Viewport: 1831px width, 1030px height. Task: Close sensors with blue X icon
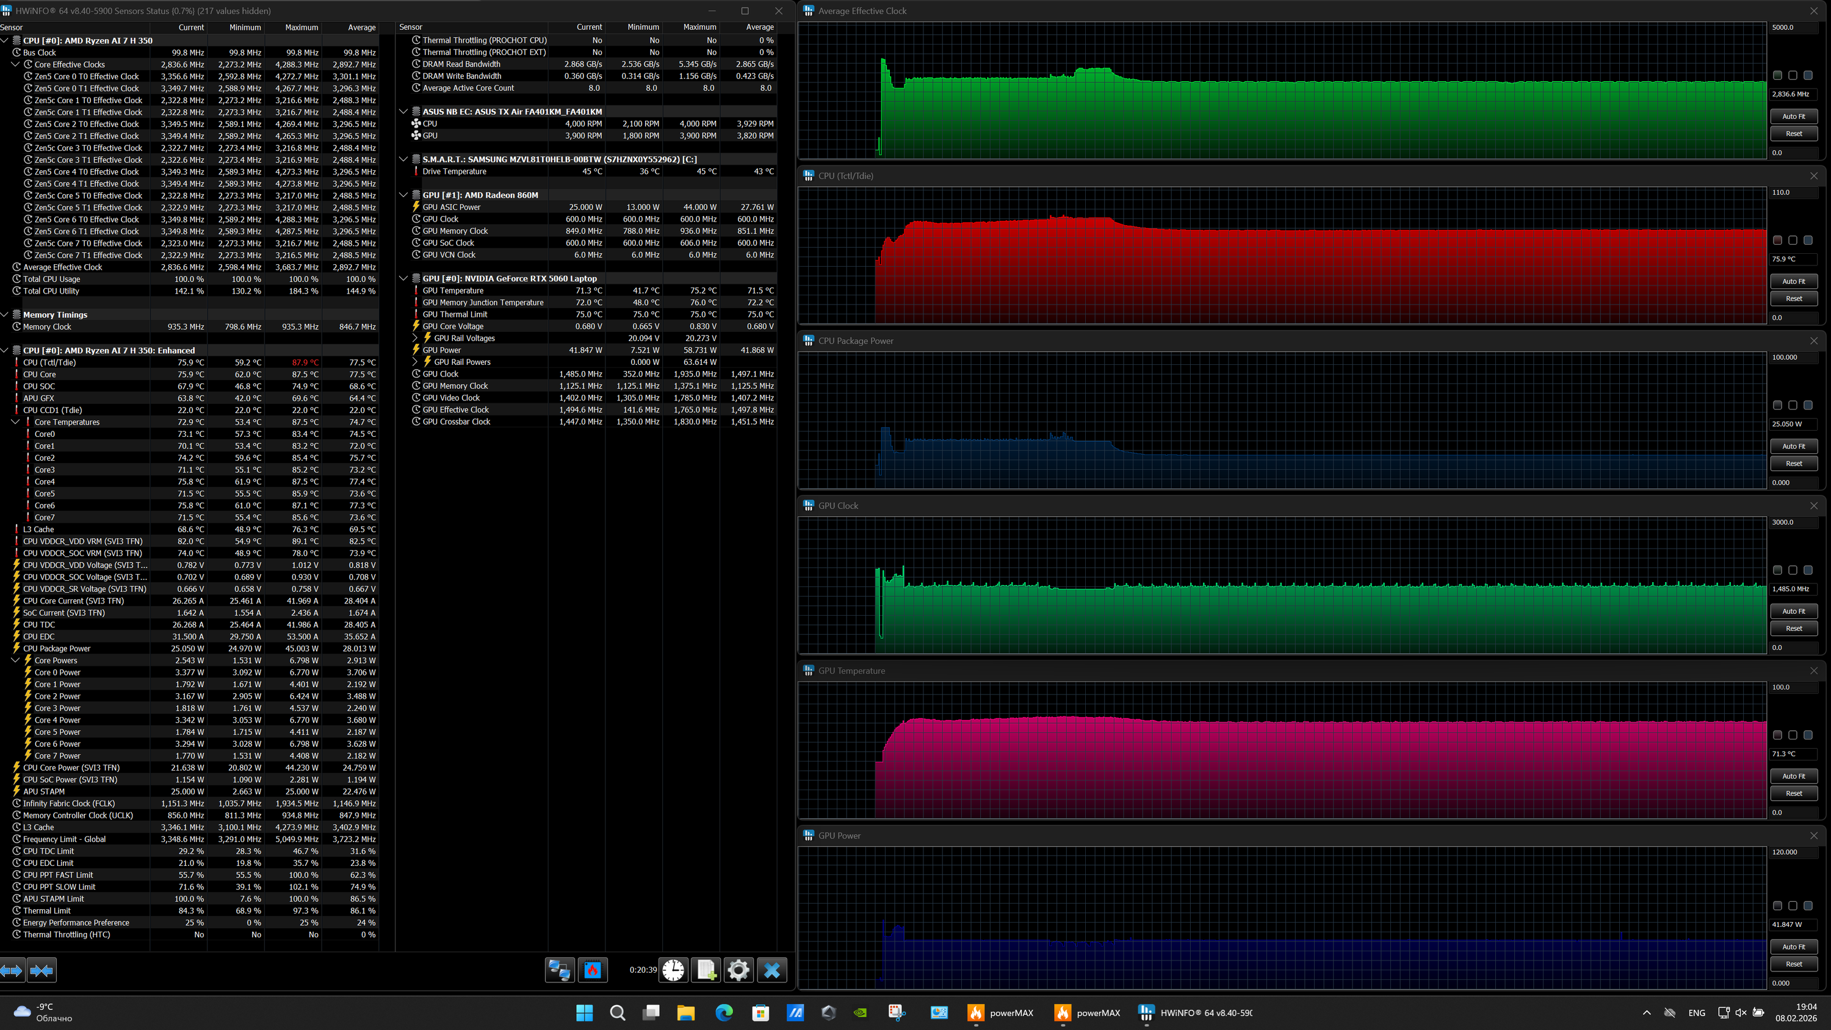(x=772, y=970)
